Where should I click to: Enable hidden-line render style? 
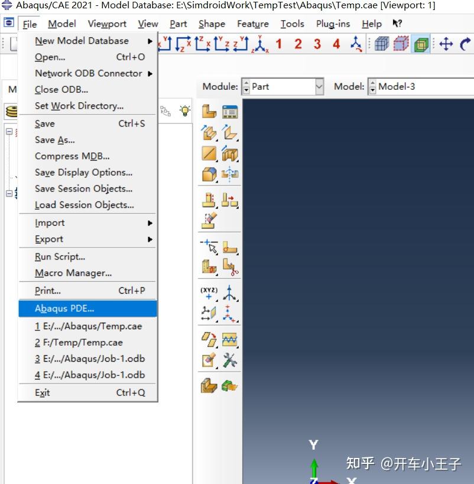point(400,44)
